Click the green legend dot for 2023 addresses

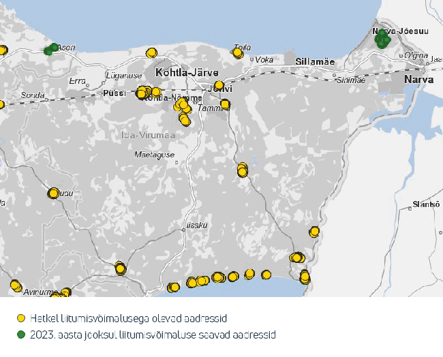click(21, 335)
